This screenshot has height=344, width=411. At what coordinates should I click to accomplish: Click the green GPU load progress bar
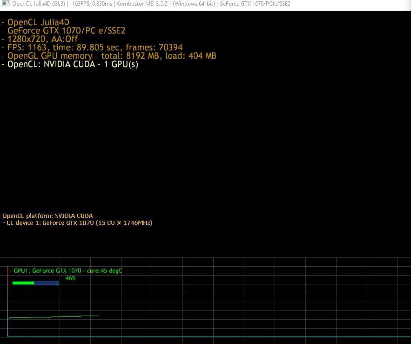[36, 283]
